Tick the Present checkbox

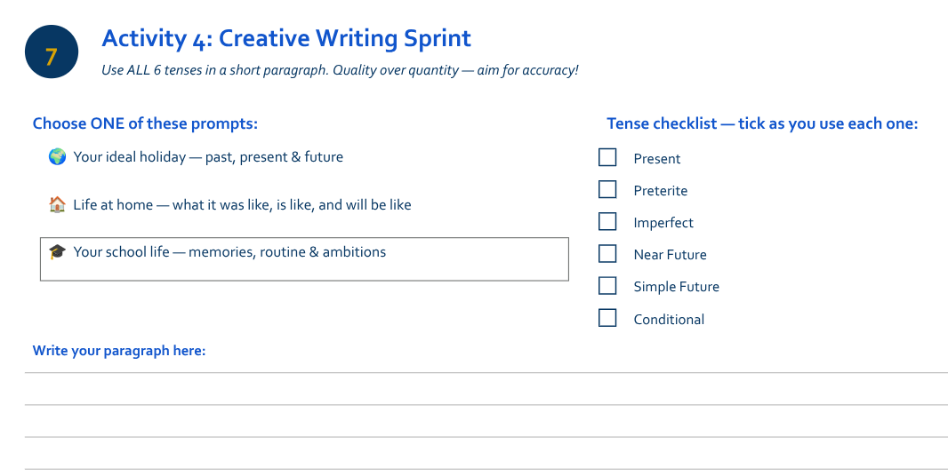point(607,158)
